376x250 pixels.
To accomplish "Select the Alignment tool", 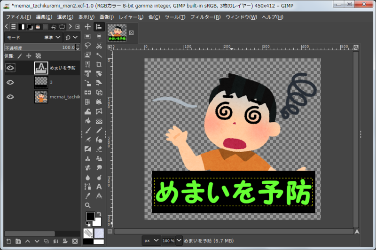I will 99,27.
